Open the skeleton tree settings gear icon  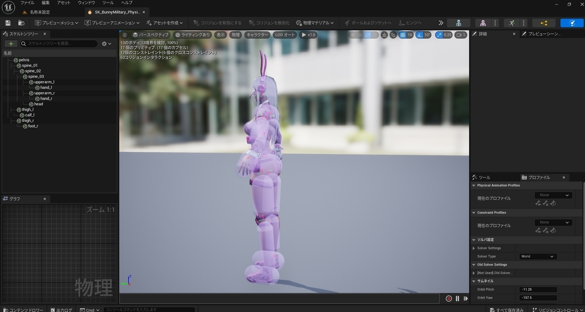pyautogui.click(x=105, y=43)
